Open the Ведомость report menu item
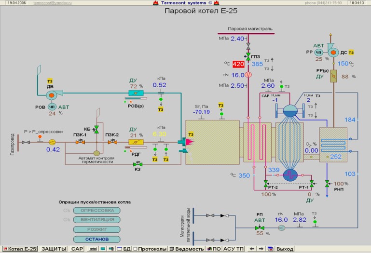The image size is (371, 253). pos(190,249)
